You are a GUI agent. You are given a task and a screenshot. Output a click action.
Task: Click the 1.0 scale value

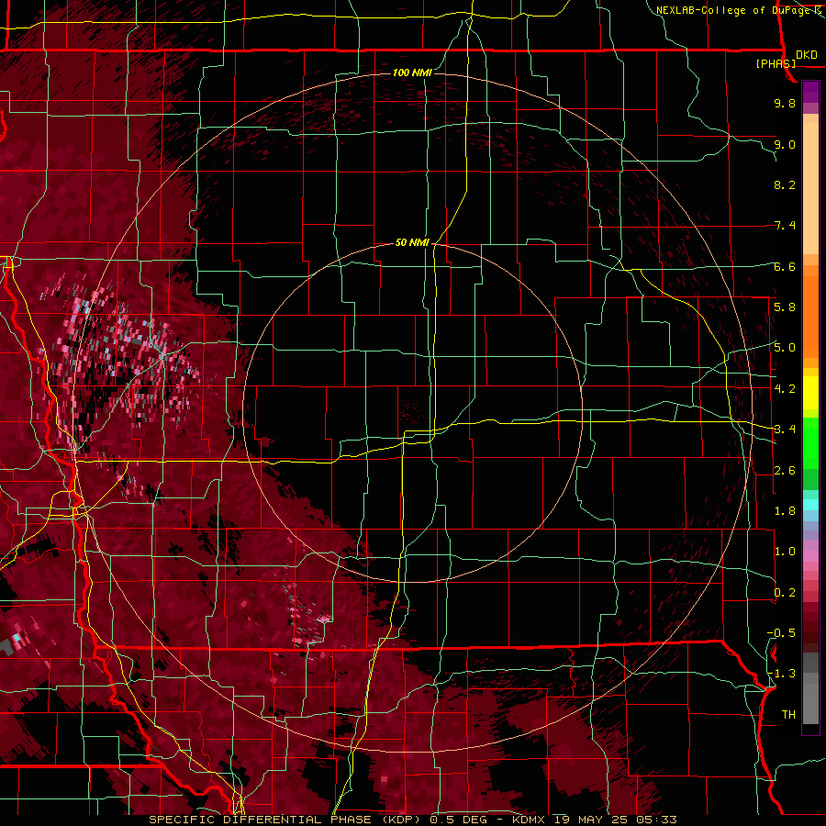point(785,552)
